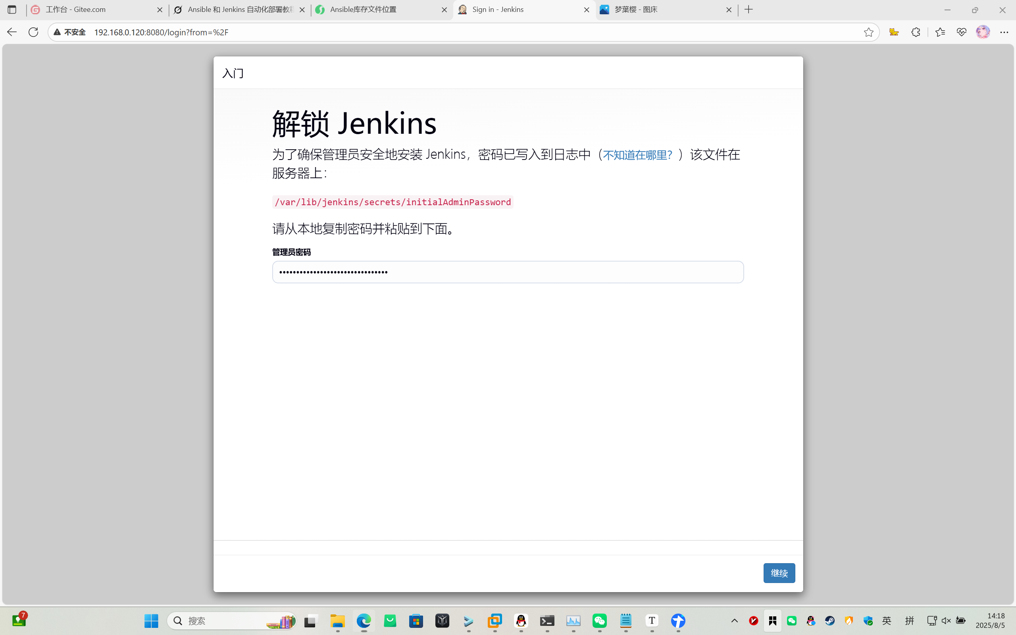The height and width of the screenshot is (635, 1016).
Task: Open Microsoft Store from taskbar
Action: (416, 621)
